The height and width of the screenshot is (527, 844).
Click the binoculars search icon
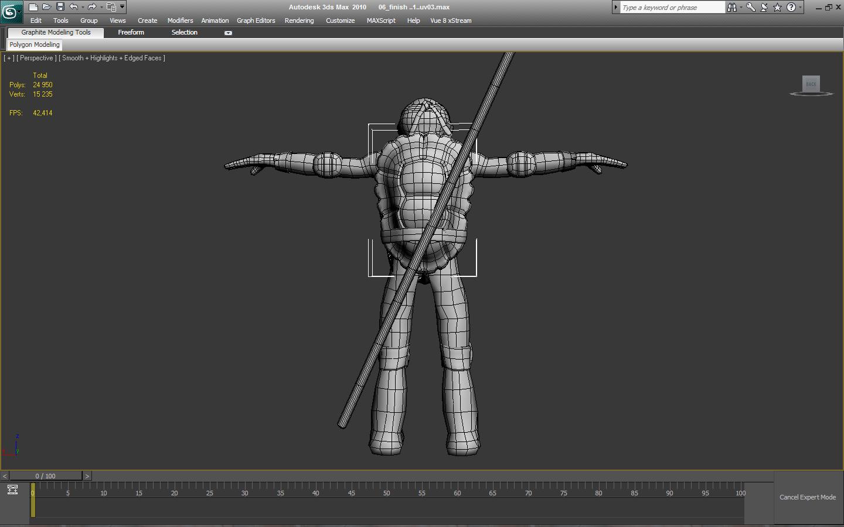pos(731,7)
